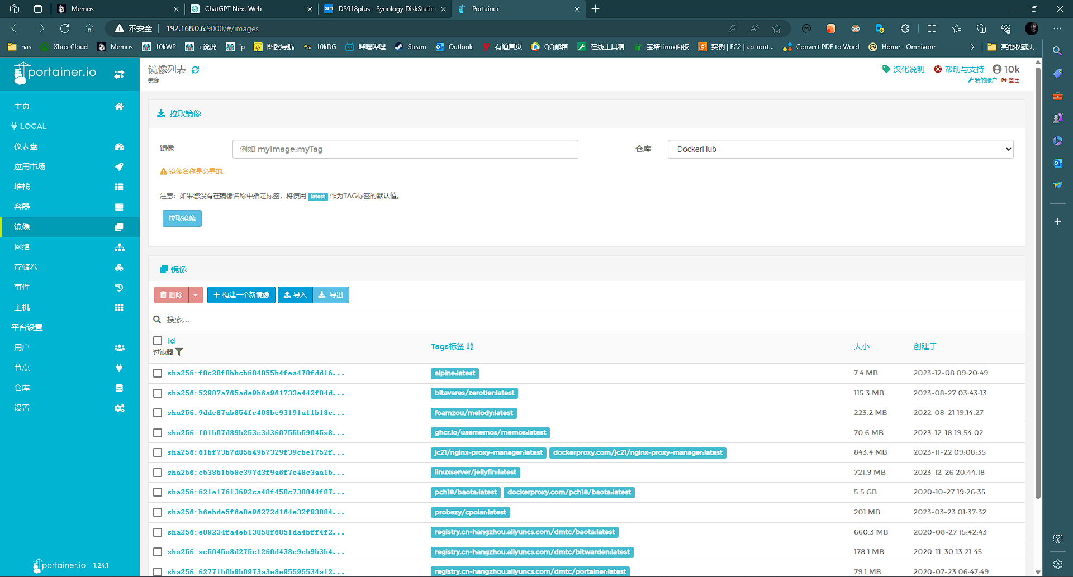Click 构建一个新镜像 button

[241, 295]
